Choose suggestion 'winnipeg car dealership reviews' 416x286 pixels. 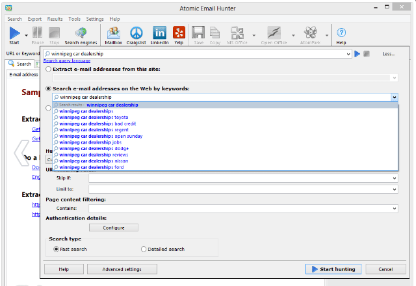click(x=226, y=155)
